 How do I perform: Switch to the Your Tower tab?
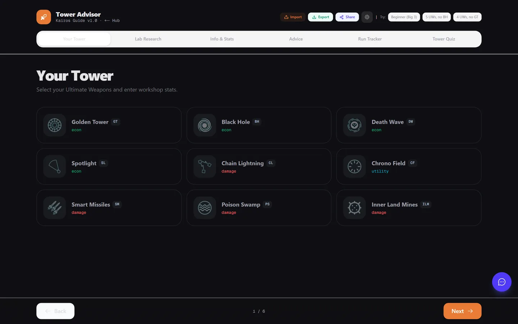(74, 39)
